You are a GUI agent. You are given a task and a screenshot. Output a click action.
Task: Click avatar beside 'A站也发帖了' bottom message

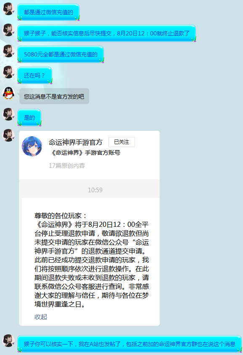pyautogui.click(x=8, y=341)
